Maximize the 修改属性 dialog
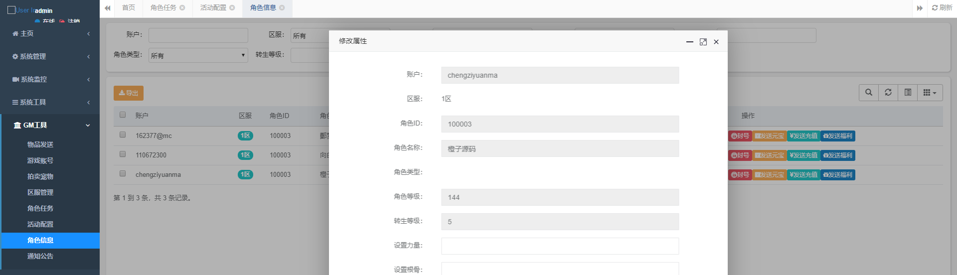Viewport: 957px width, 275px height. click(703, 42)
